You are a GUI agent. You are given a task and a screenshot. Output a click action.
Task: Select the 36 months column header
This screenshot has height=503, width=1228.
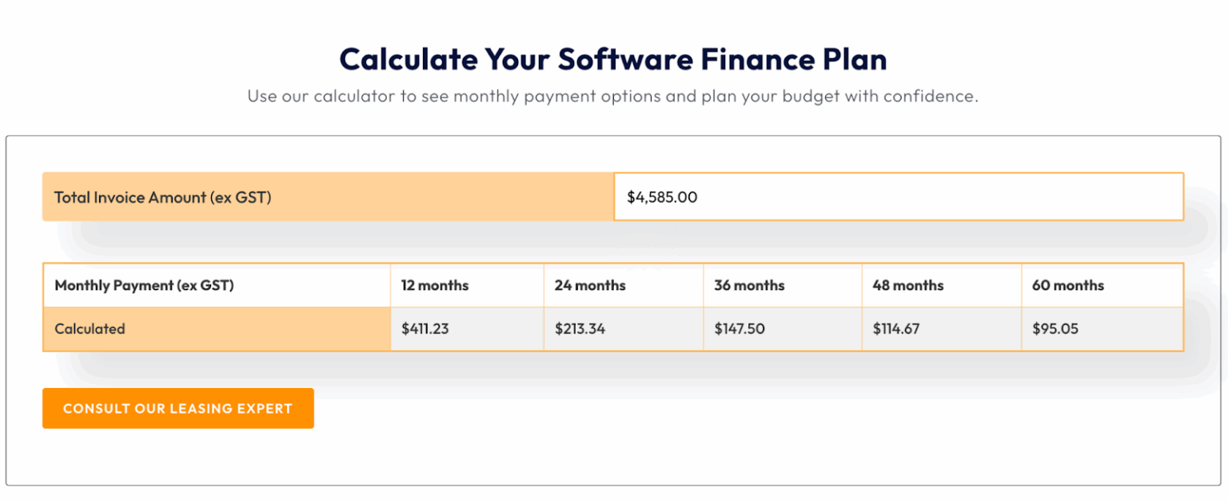(x=783, y=285)
